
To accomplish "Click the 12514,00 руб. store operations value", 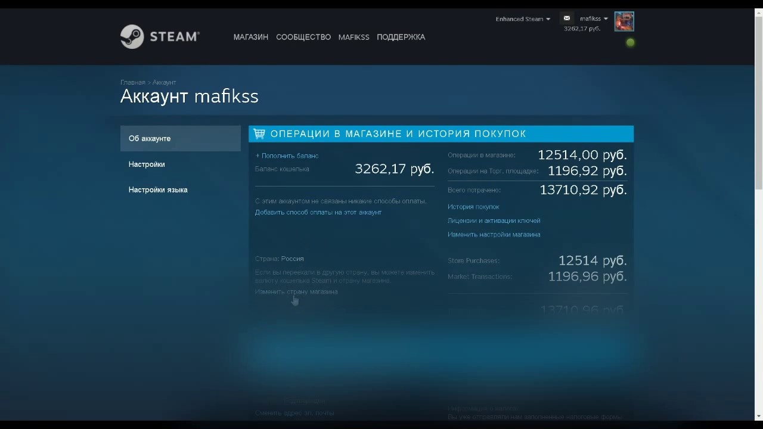I will [582, 155].
